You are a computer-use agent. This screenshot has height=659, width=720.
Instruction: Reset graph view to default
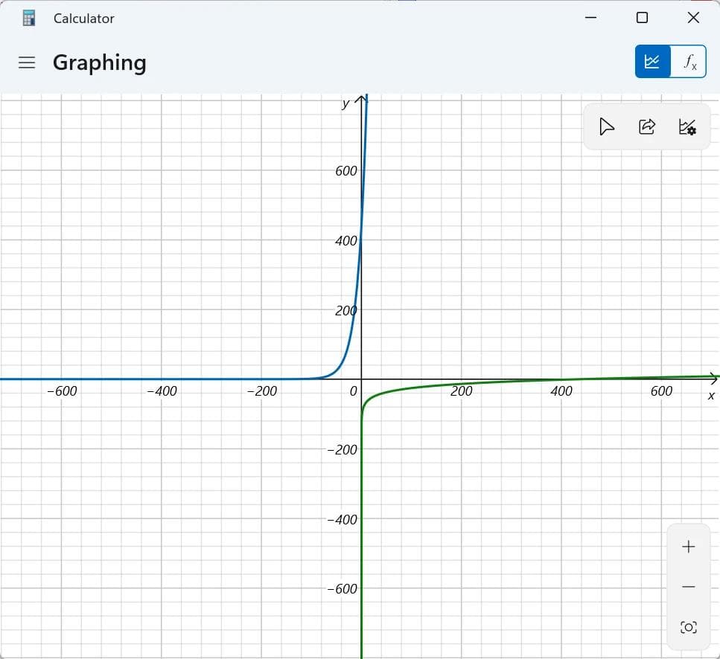[688, 628]
